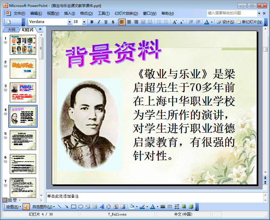The width and height of the screenshot is (270, 220).
Task: Open 3-D style options
Action: (191, 207)
